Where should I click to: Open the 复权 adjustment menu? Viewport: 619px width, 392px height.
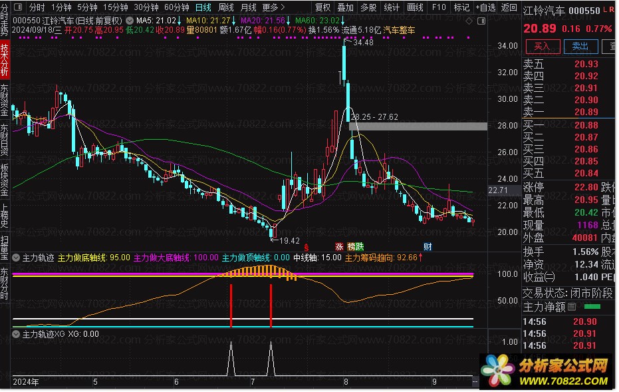click(x=323, y=7)
